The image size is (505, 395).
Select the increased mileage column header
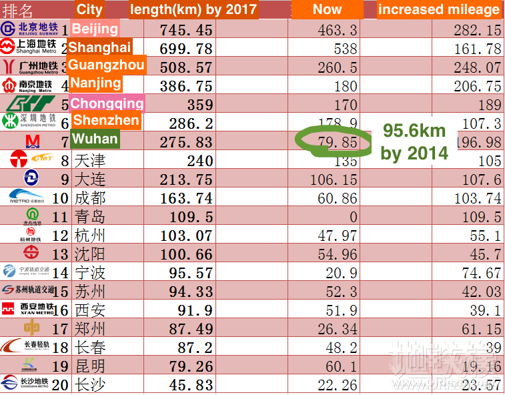tap(439, 9)
